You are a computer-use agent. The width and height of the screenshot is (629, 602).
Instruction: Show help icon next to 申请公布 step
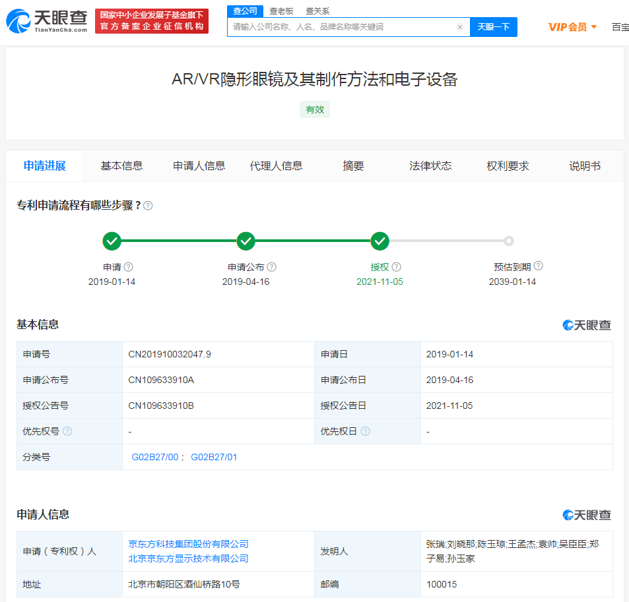tap(271, 267)
